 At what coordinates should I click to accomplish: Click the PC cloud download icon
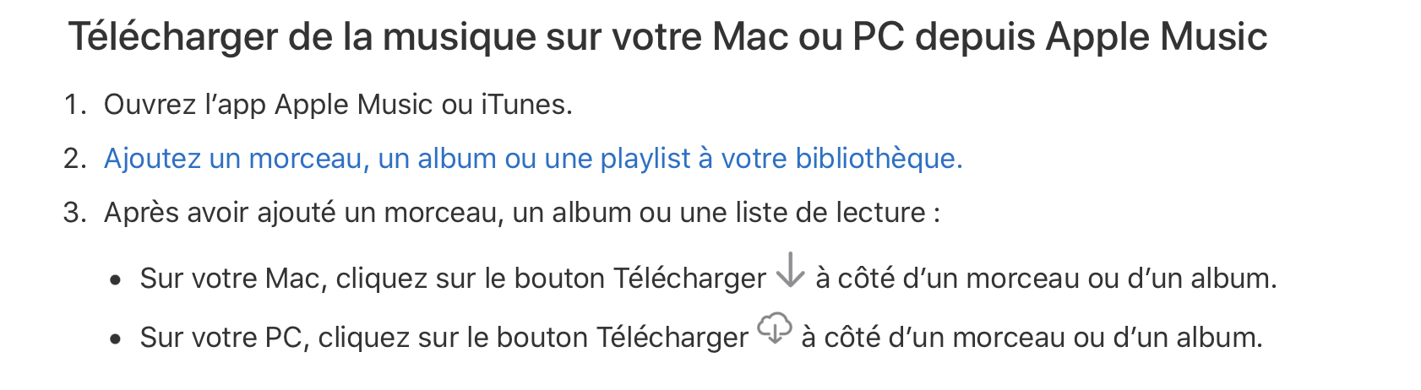tap(774, 328)
